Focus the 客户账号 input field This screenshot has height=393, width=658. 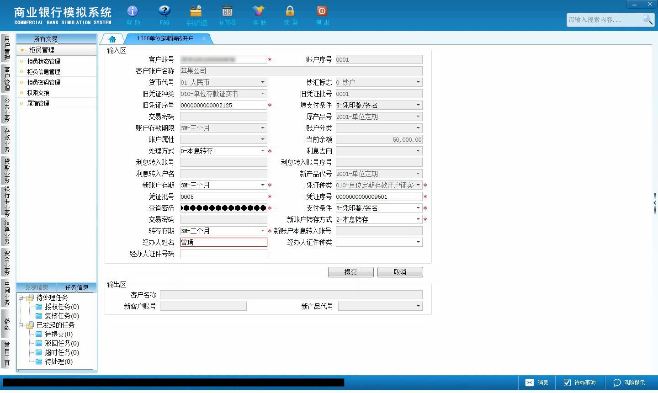pyautogui.click(x=224, y=59)
